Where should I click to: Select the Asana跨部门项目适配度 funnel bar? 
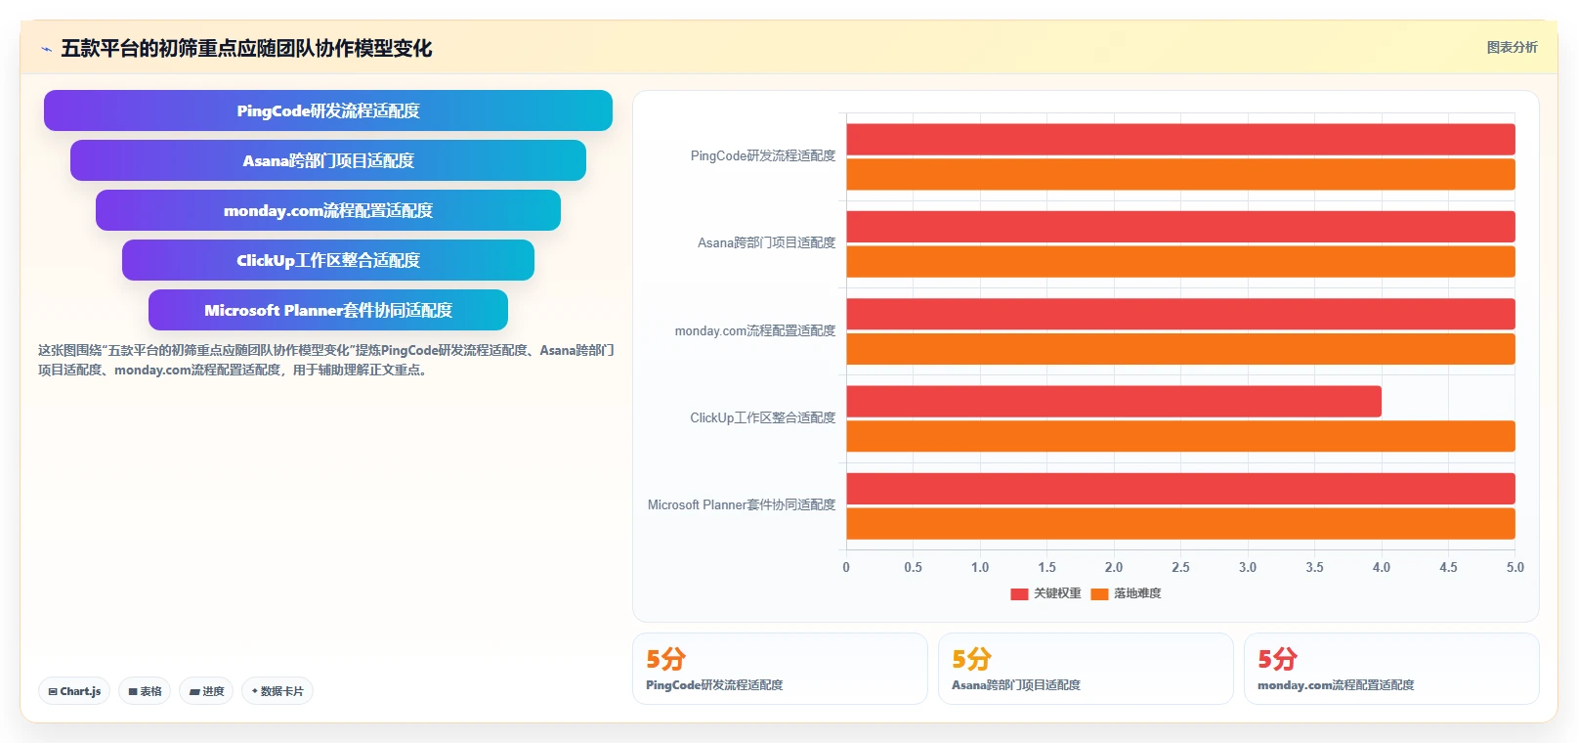pos(328,160)
